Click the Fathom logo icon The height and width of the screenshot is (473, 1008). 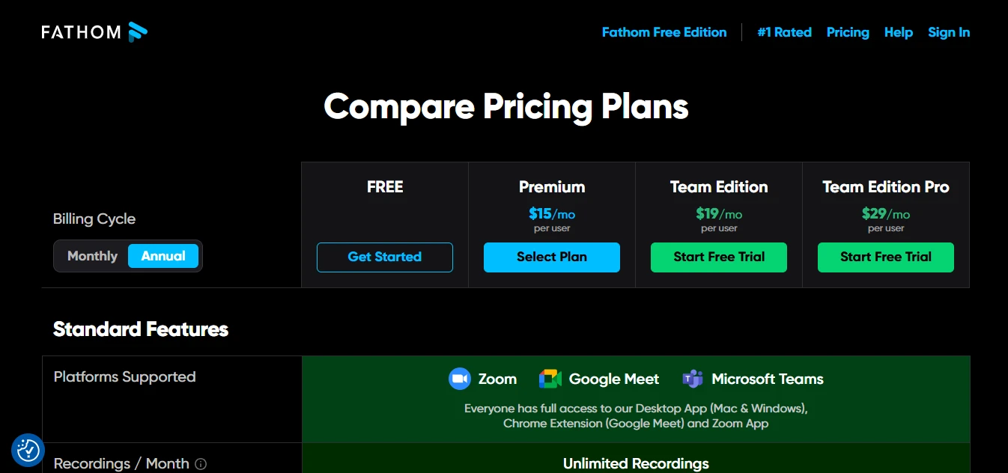tap(138, 32)
